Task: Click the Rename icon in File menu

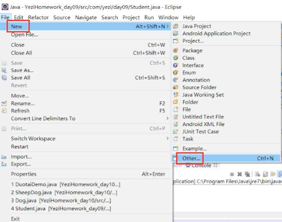Action: 4,104
